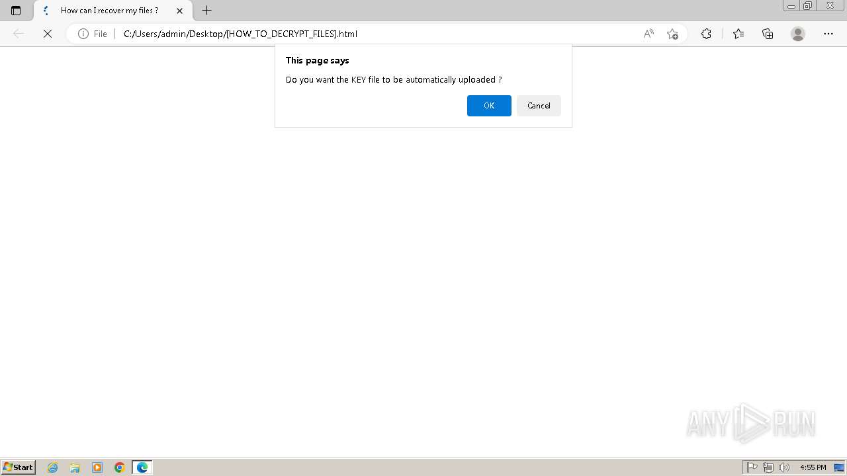Open the volume speaker tray icon
The image size is (847, 476).
click(x=784, y=467)
